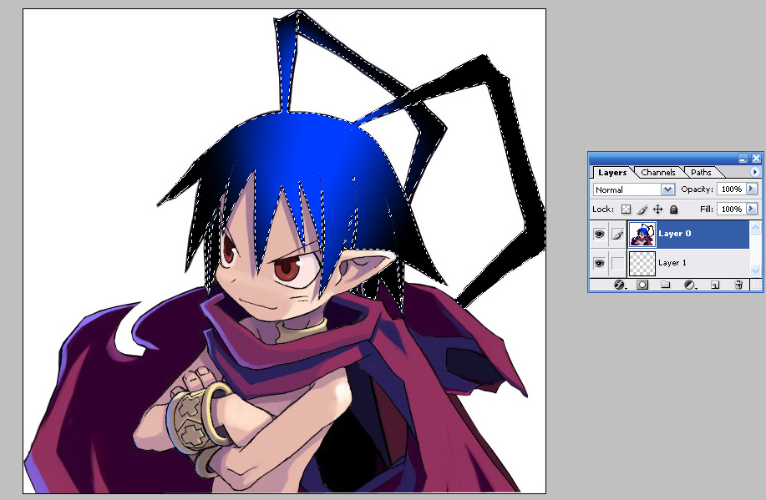The image size is (766, 500).
Task: Open the Normal blend mode dropdown
Action: tap(667, 189)
